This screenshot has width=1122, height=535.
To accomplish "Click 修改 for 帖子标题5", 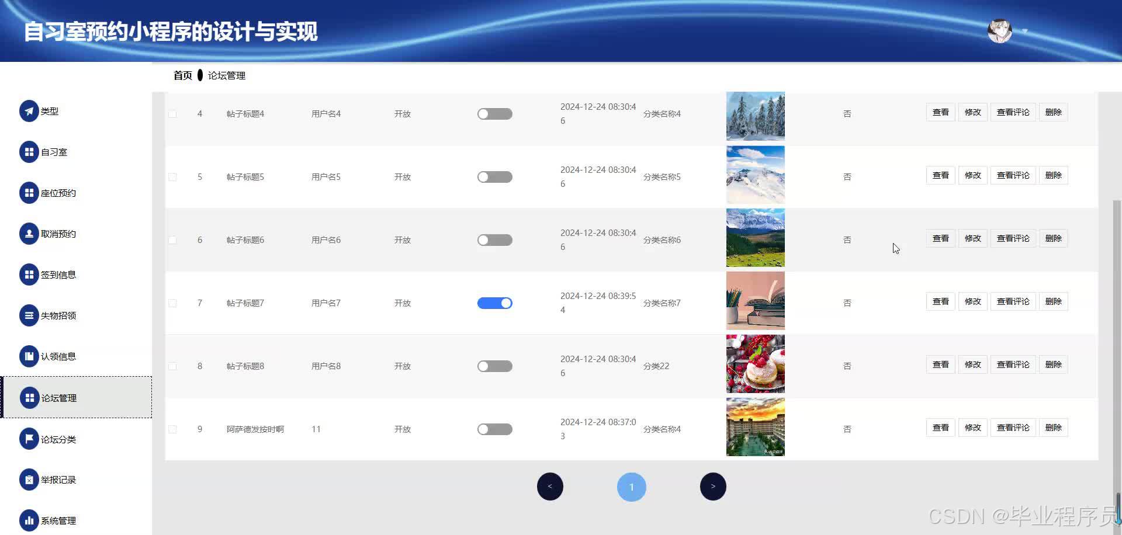I will point(973,175).
